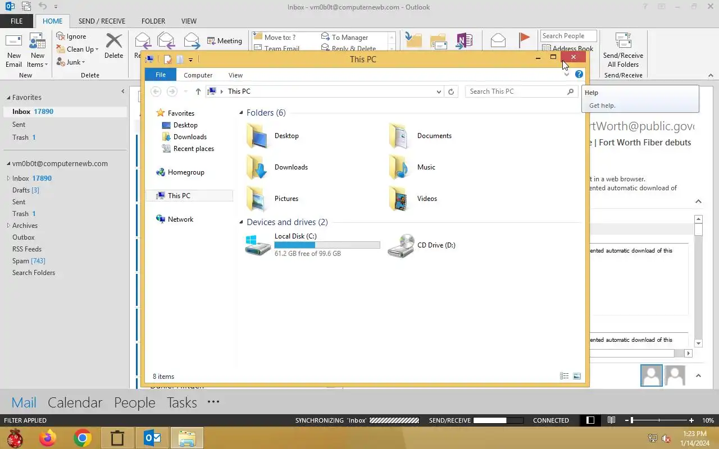Switch Explorer to large icons view
The height and width of the screenshot is (449, 719).
coord(577,376)
